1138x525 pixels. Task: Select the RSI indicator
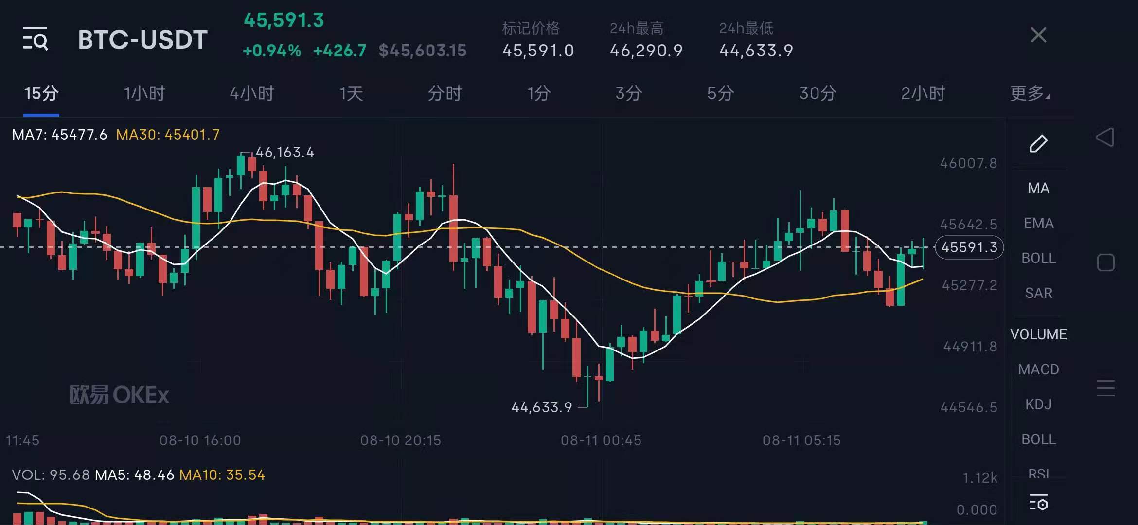coord(1038,472)
